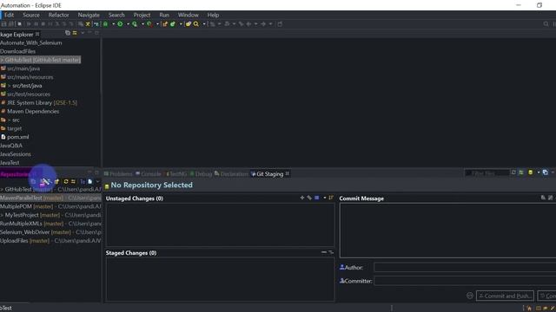Click the yellow magnifier Search toolbar icon
Image resolution: width=556 pixels, height=312 pixels.
[196, 24]
